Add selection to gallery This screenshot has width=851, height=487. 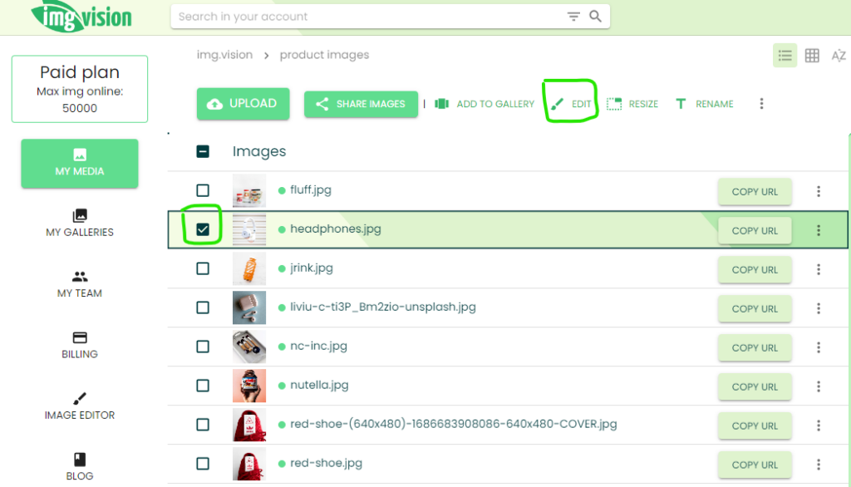click(x=485, y=104)
